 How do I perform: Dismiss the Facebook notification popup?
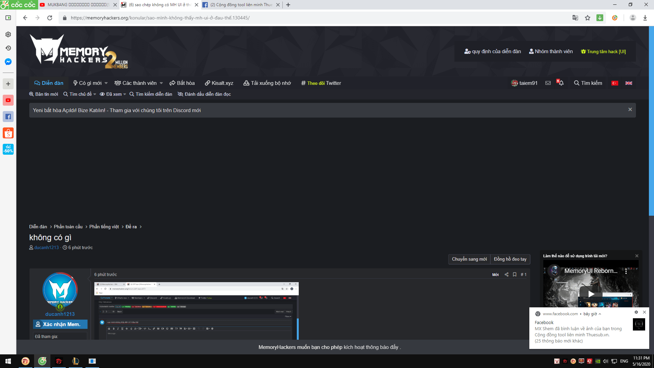644,312
